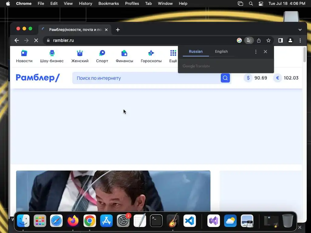
Task: Open the euro exchange rate 102.03
Action: pyautogui.click(x=286, y=78)
